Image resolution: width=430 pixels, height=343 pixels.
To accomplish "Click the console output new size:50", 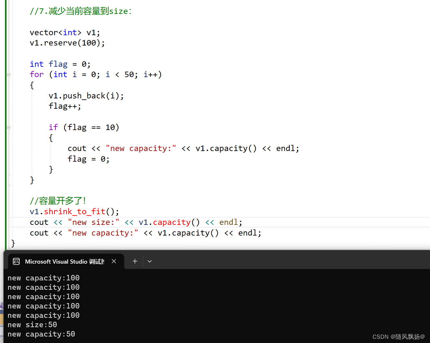I will (x=32, y=325).
